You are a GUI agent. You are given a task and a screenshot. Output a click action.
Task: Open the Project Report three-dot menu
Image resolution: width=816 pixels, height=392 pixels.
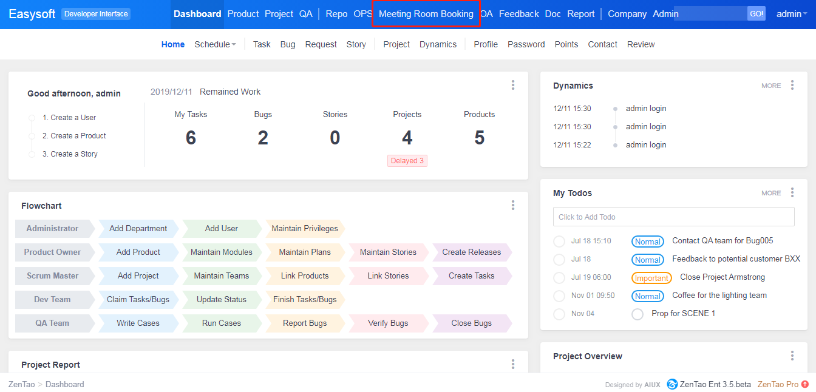(513, 364)
